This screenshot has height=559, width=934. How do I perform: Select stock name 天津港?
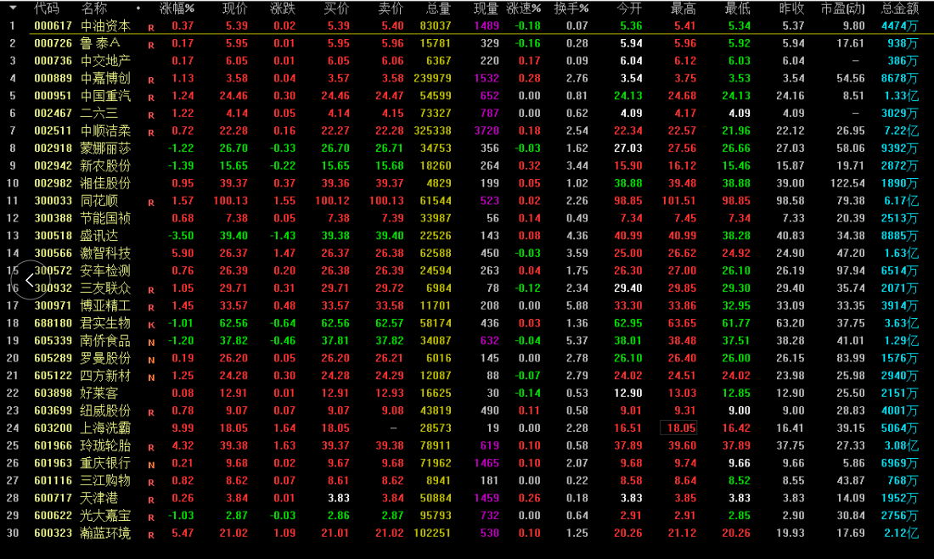tap(99, 498)
